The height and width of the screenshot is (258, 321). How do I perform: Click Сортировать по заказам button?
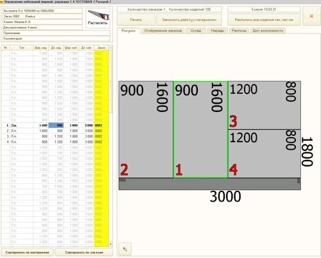point(84,252)
